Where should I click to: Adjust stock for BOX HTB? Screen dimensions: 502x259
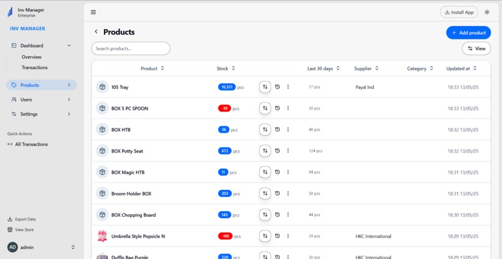point(265,129)
